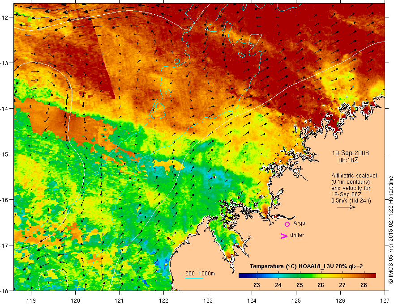Click the latitude axis label -14
This screenshot has width=394, height=304.
click(4, 108)
